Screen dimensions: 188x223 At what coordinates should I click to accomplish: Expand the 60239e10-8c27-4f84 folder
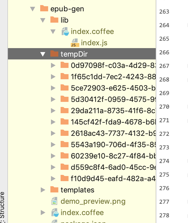click(x=53, y=156)
